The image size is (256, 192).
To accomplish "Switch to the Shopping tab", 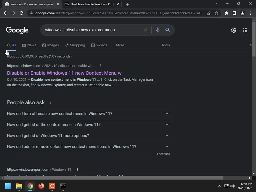I will (x=75, y=45).
